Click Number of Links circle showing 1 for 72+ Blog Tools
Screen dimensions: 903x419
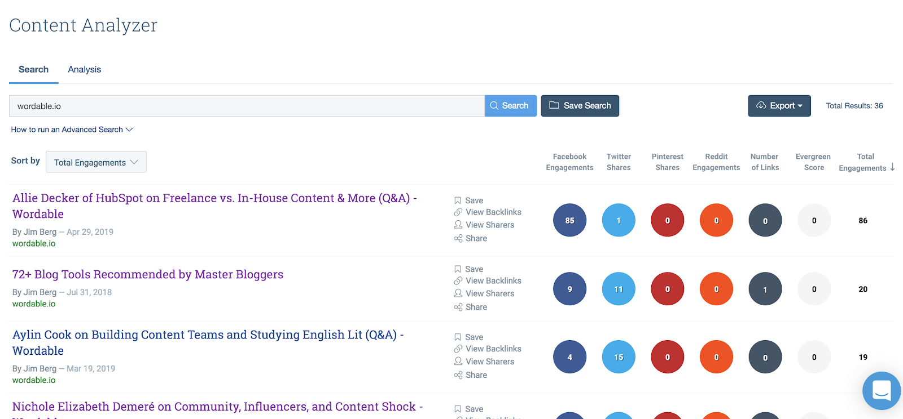(765, 289)
